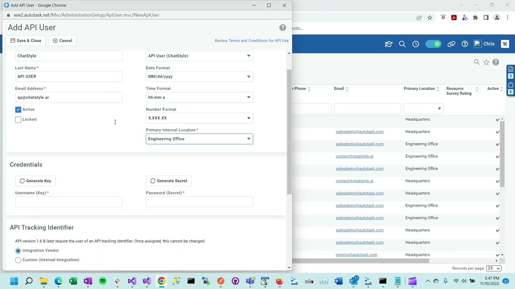Bookmark tab with Chrome star icon
515x289 pixels.
point(430,18)
